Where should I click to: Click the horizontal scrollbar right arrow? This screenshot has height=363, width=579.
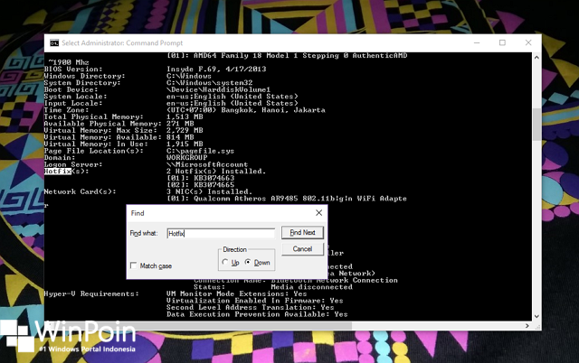[x=527, y=326]
